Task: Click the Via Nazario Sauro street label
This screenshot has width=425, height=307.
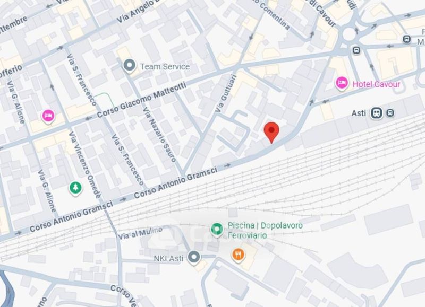Action: (x=159, y=134)
